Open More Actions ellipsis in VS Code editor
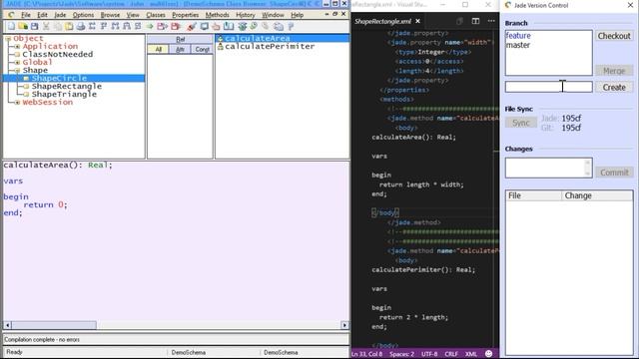The width and height of the screenshot is (639, 359). click(x=491, y=21)
